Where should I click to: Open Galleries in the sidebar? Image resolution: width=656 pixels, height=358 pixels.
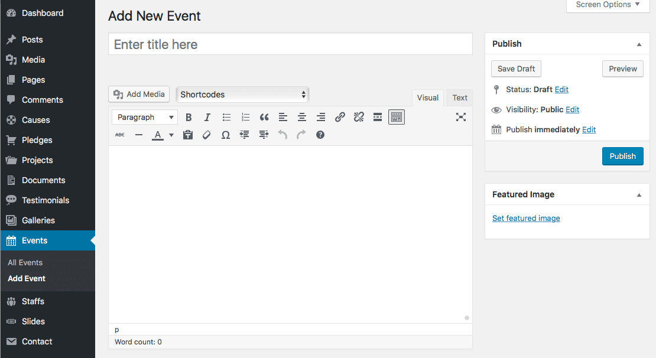coord(48,220)
